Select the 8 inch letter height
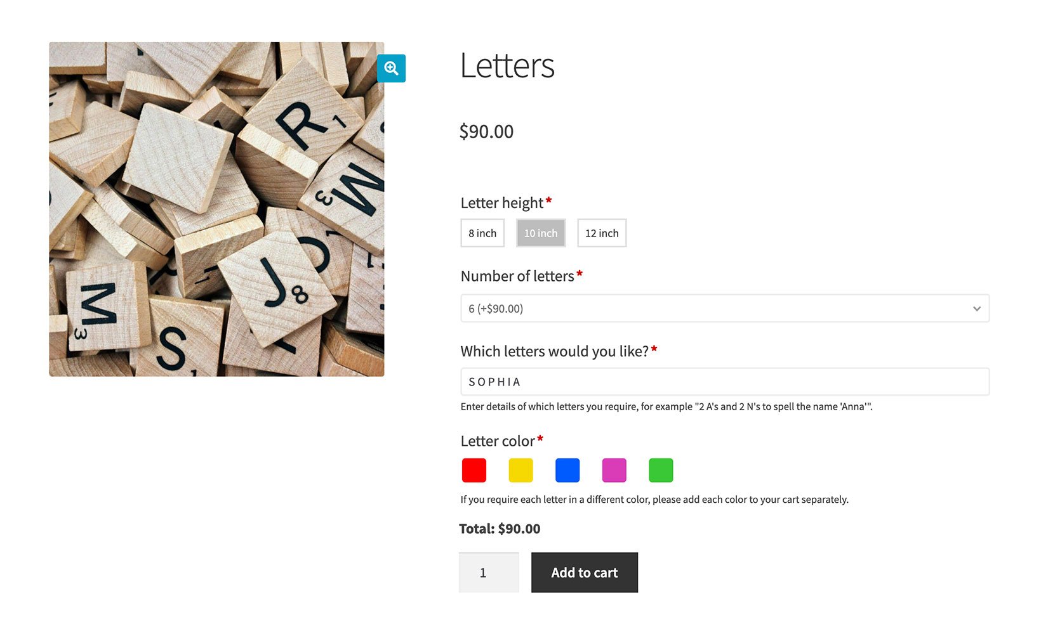The width and height of the screenshot is (1041, 622). (482, 233)
